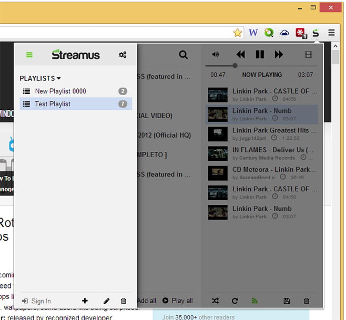346x320 pixels.
Task: Toggle shuffle mode in the stream
Action: coord(216,301)
